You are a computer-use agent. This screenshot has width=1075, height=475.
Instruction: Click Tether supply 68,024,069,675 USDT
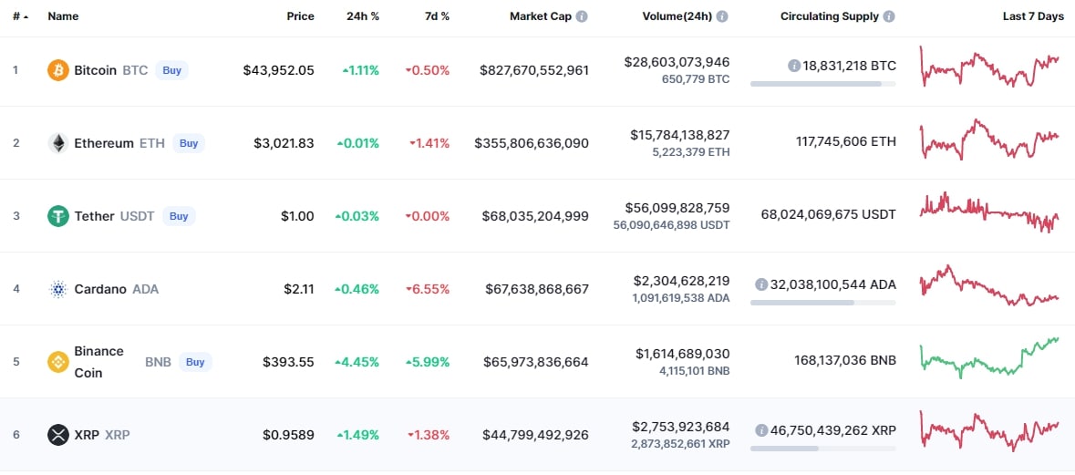coord(828,215)
